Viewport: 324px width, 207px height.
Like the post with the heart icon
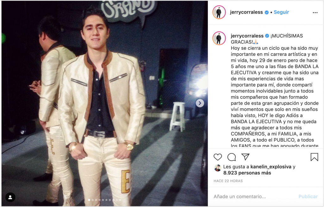218,157
